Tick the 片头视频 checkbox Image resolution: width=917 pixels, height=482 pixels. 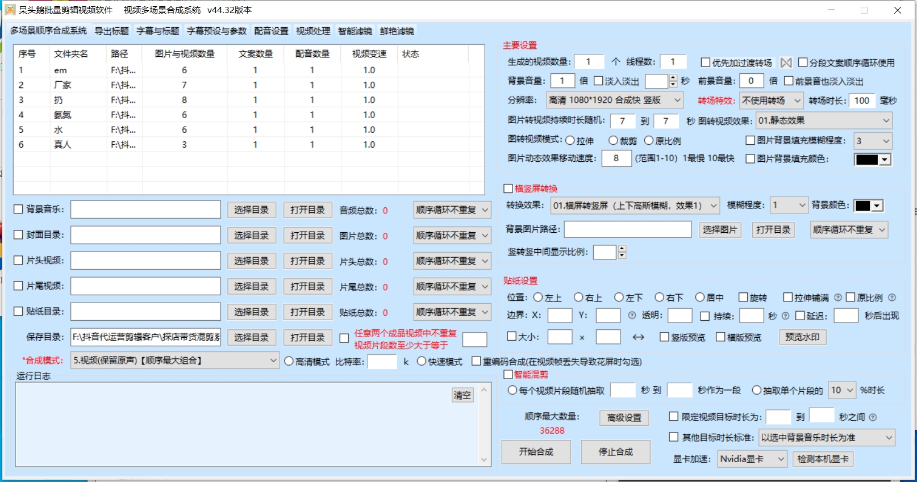tap(18, 260)
